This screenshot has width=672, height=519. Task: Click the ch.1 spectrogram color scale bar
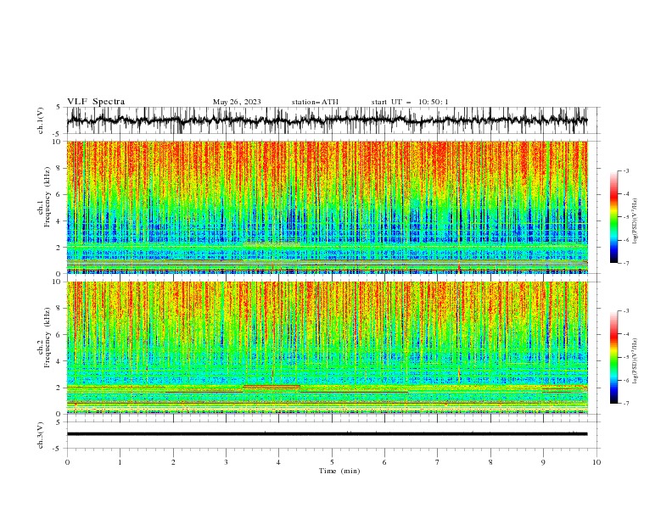point(613,217)
